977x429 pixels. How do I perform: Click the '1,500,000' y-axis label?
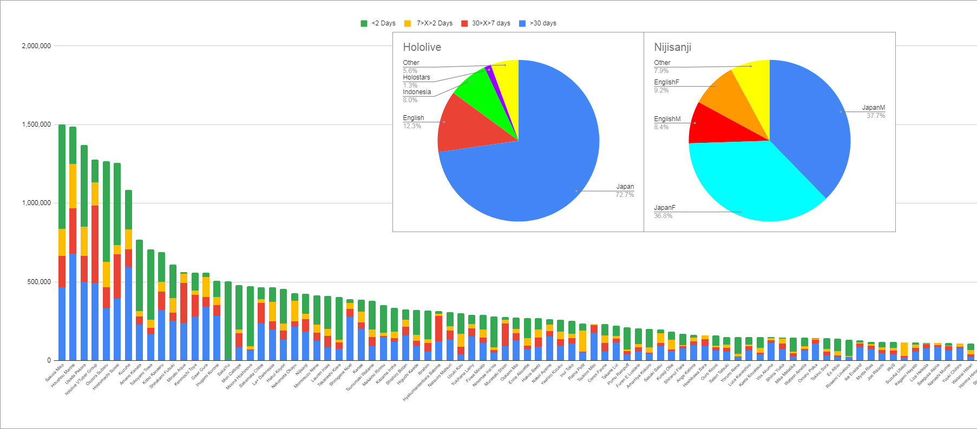point(36,124)
